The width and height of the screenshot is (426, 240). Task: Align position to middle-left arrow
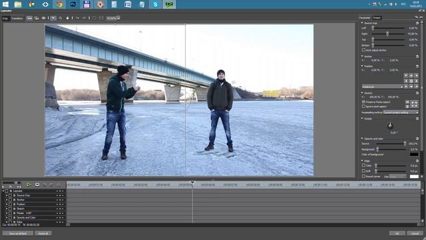(406, 81)
